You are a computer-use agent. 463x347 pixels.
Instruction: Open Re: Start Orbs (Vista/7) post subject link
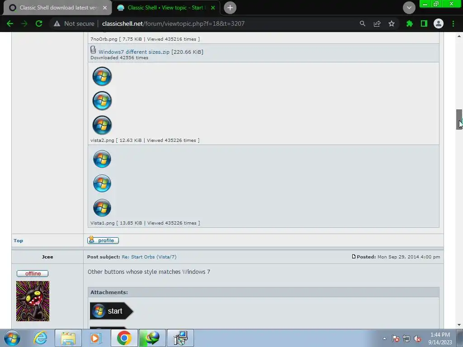pyautogui.click(x=149, y=257)
